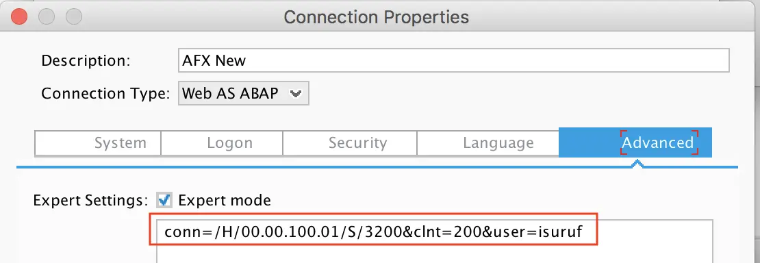Click the Description field containing AFX New
The image size is (760, 263).
pyautogui.click(x=454, y=61)
